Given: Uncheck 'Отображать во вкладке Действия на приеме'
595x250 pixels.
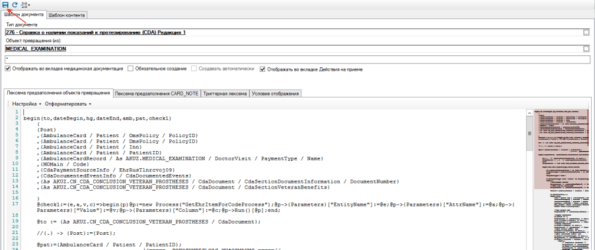Looking at the screenshot, I should [x=262, y=69].
